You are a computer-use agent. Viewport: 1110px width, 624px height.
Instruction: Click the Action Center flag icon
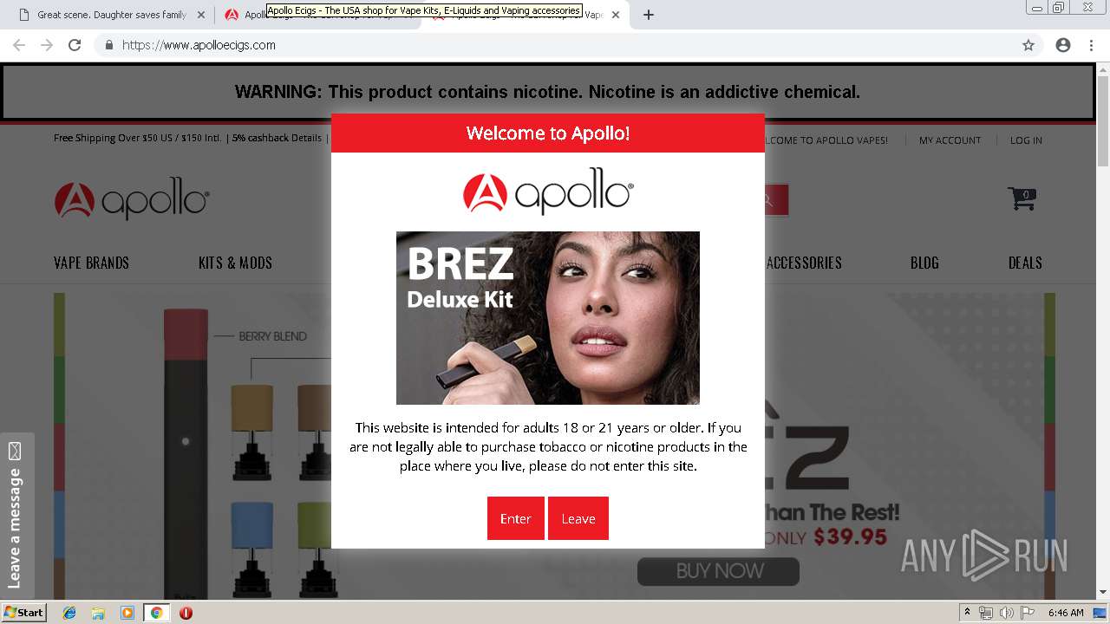[x=1028, y=613]
